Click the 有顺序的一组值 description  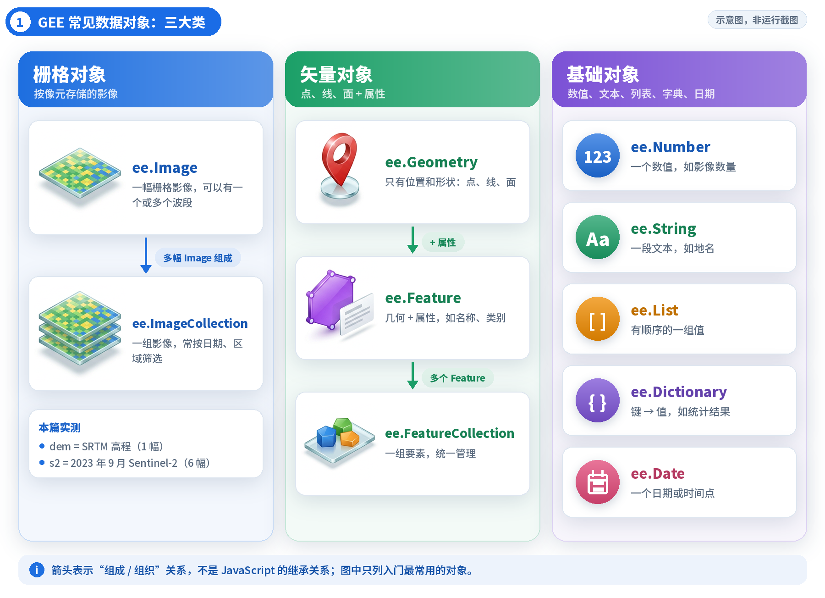click(668, 330)
